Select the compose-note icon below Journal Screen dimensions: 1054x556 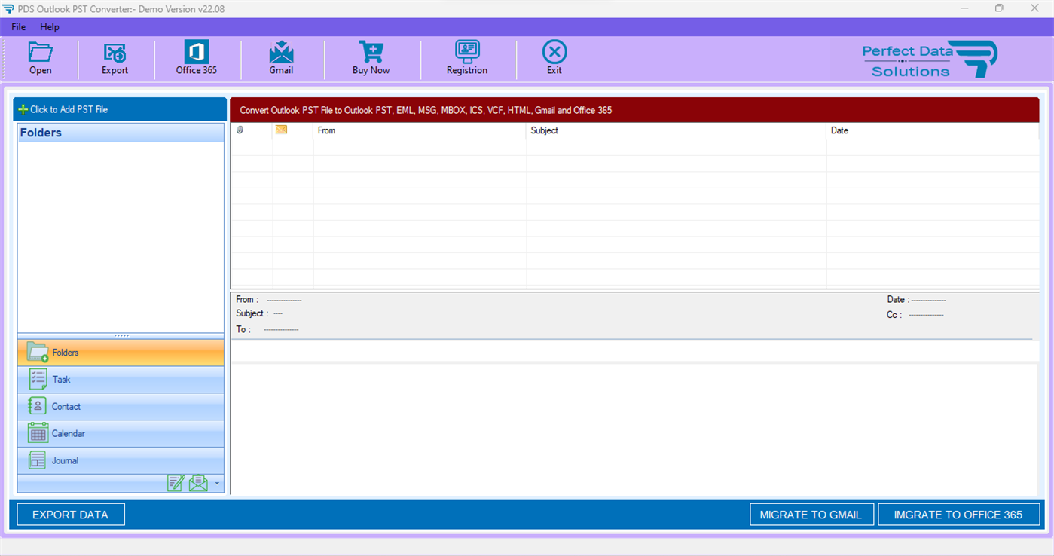click(x=176, y=483)
